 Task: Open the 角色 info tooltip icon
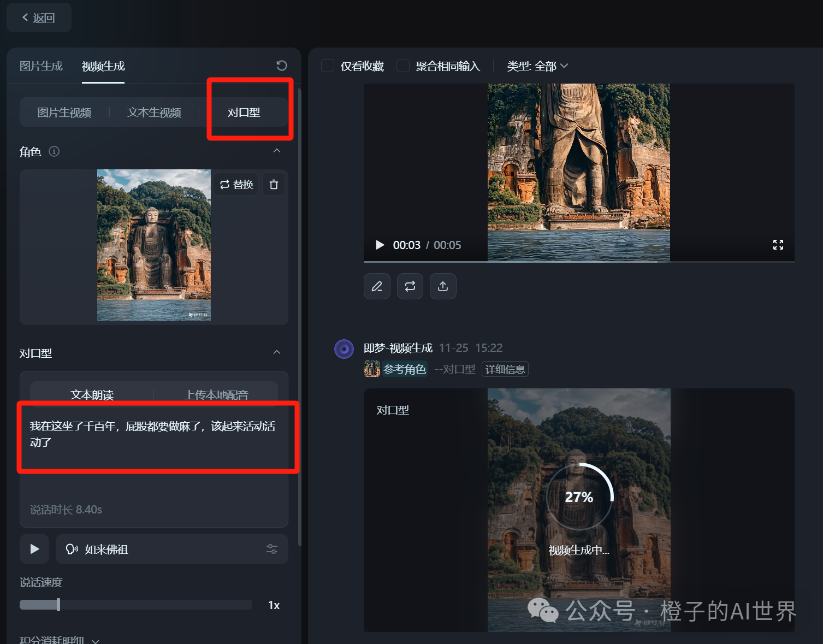(x=54, y=151)
